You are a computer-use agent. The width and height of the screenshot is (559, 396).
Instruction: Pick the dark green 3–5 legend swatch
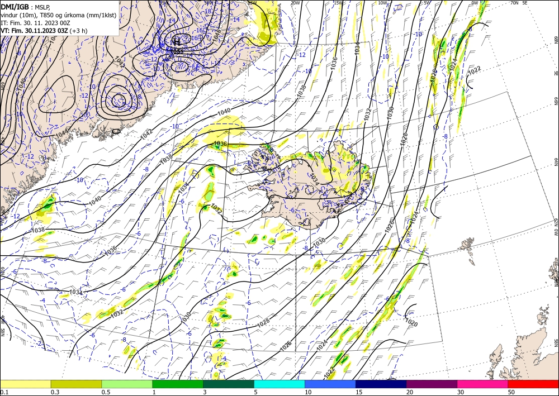(229, 384)
